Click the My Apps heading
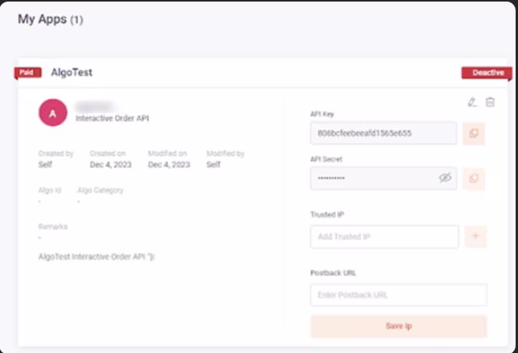Viewport: 518px width, 353px height. click(43, 20)
